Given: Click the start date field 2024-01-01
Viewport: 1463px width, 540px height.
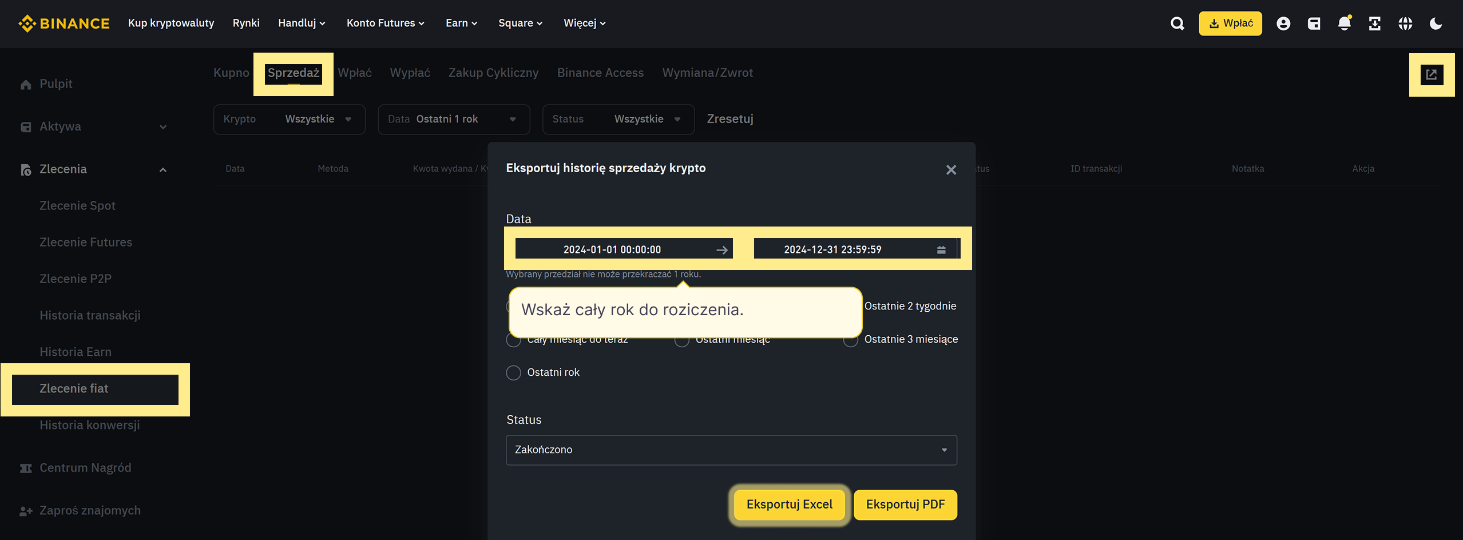Looking at the screenshot, I should (612, 250).
